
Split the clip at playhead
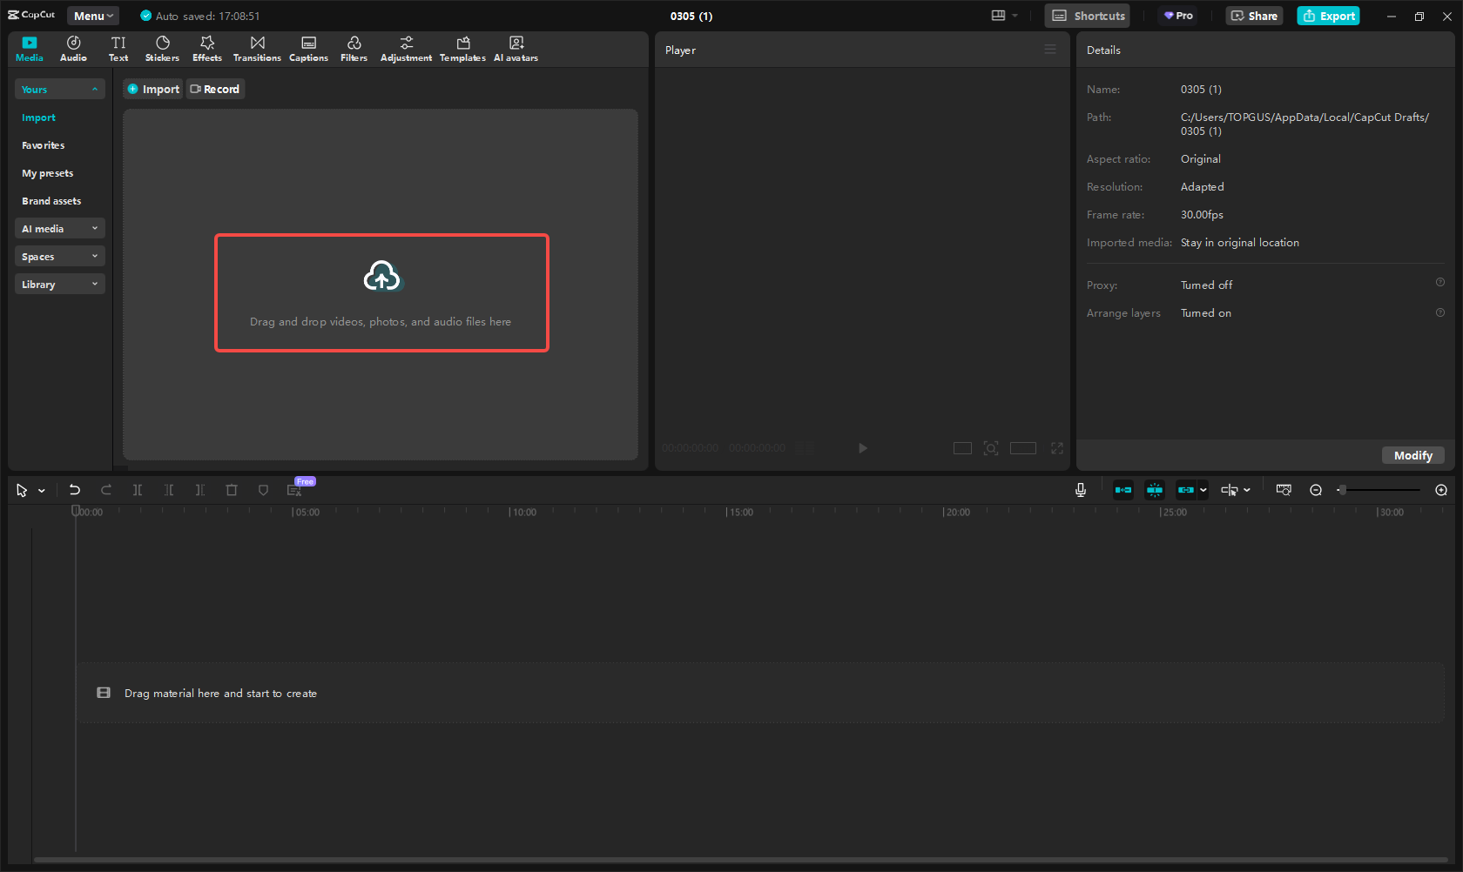(137, 490)
